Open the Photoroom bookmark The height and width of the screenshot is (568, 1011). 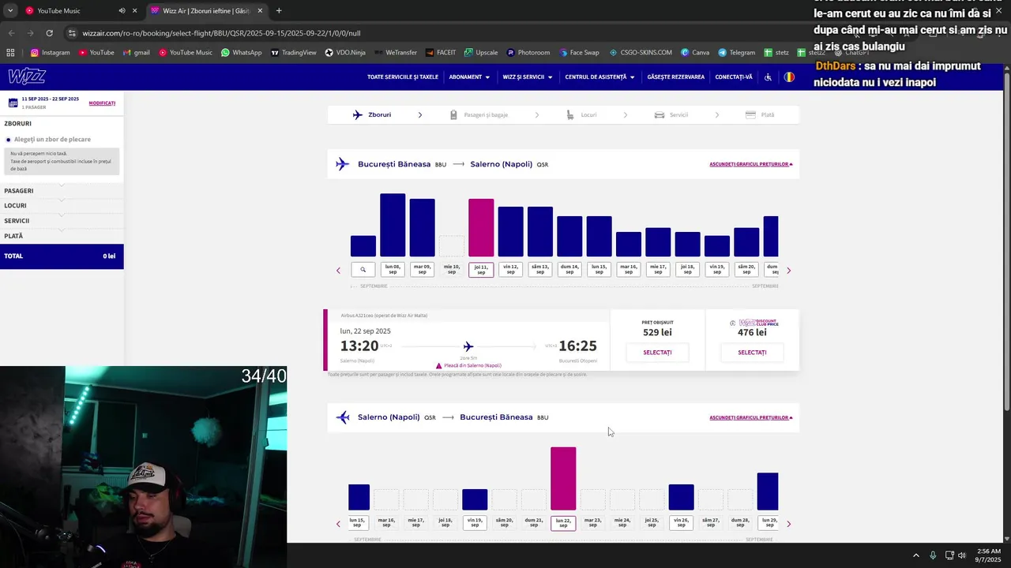[528, 53]
